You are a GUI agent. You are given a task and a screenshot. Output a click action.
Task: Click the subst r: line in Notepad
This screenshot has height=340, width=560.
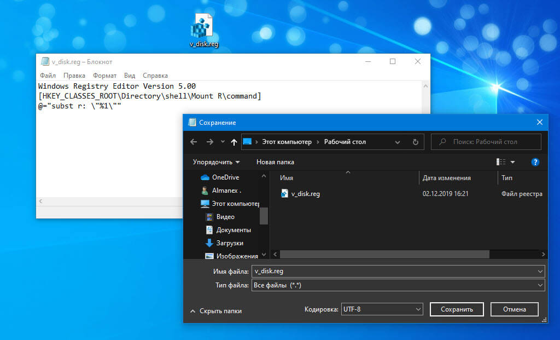[80, 106]
